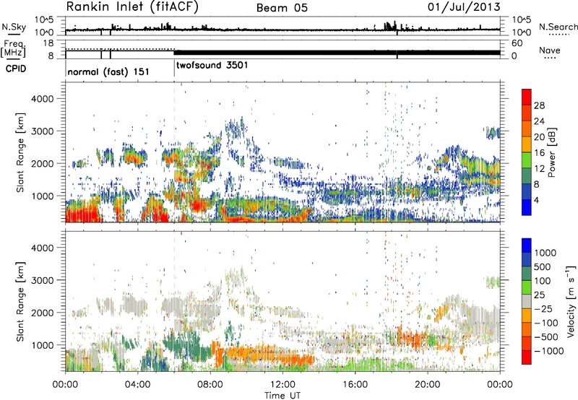Click the '4000' tick on the power panel axis

click(x=43, y=99)
